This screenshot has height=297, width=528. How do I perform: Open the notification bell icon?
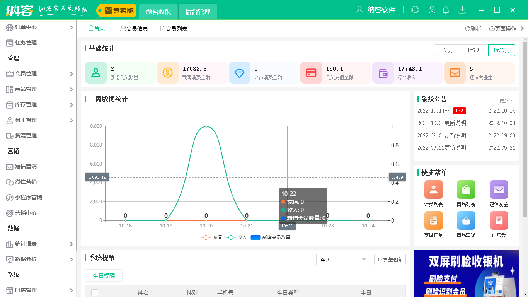[446, 10]
